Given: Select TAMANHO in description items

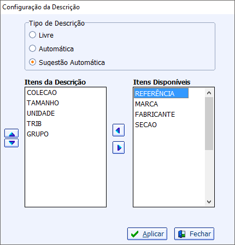Looking at the screenshot, I should point(43,103).
